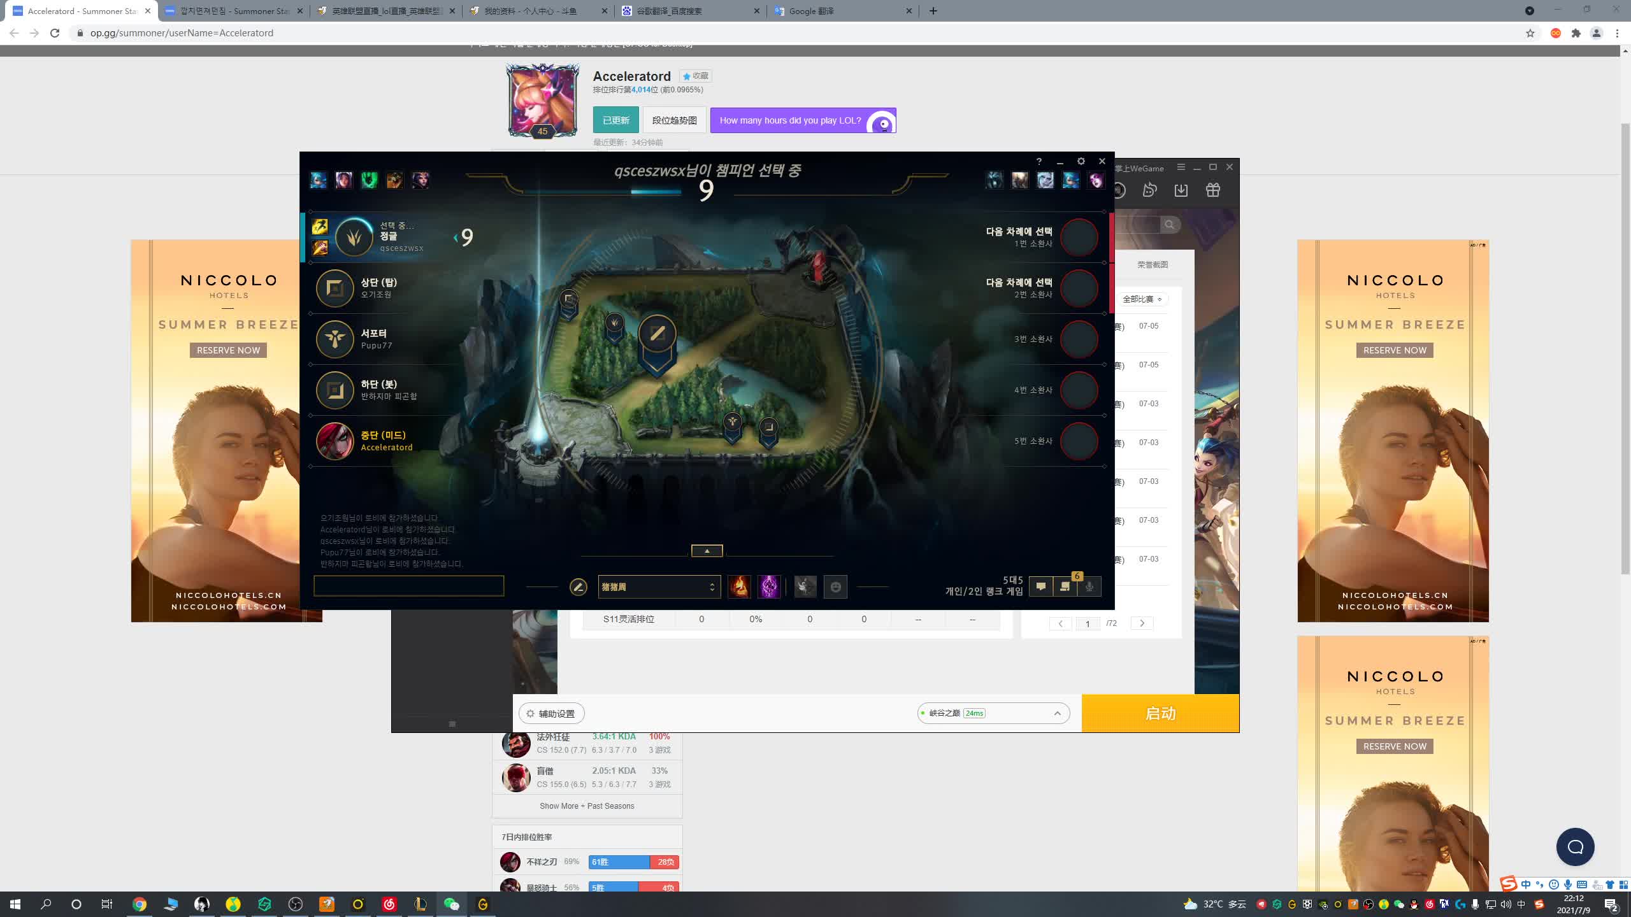Switch to Google 翻译 browser tab
Viewport: 1631px width, 917px height.
click(x=842, y=11)
